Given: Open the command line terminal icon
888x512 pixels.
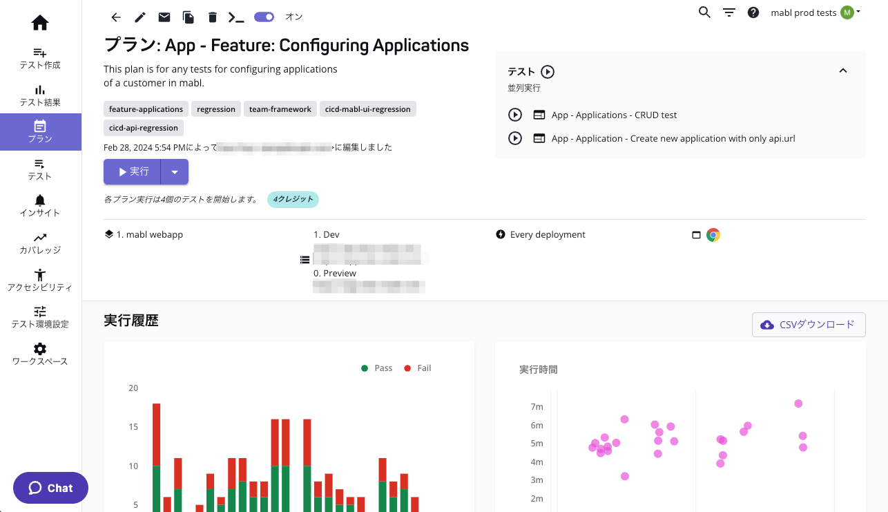Looking at the screenshot, I should 236,17.
